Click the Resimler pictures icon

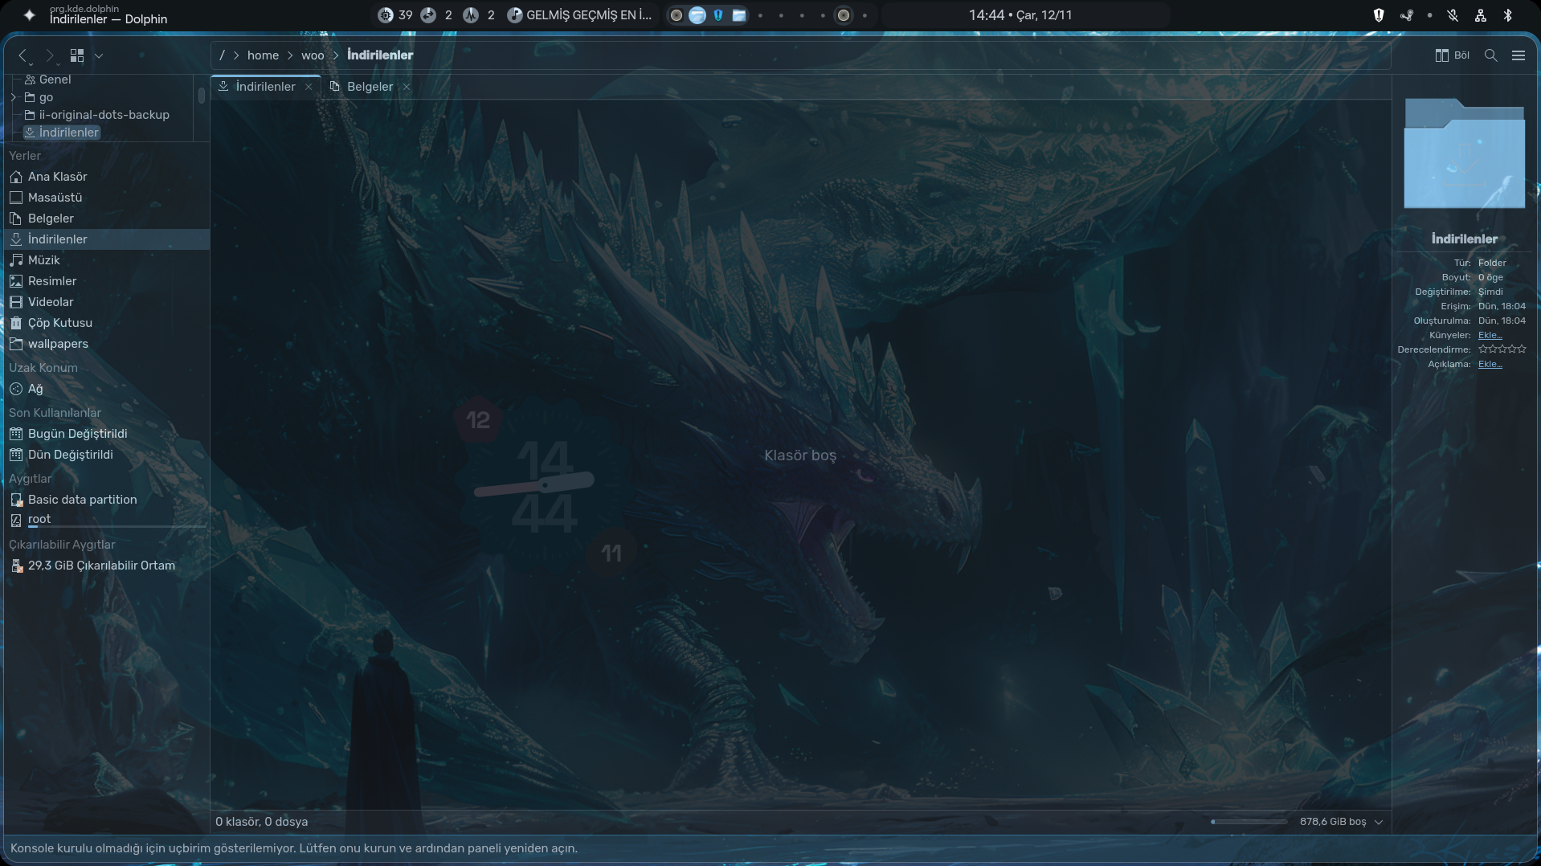(x=16, y=281)
